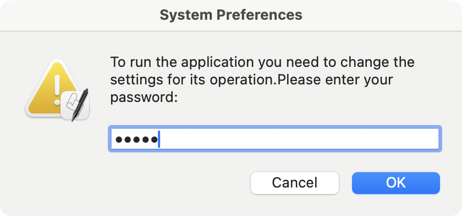Click the empty area of the password field
Viewport: 462px width, 216px height.
[x=299, y=139]
